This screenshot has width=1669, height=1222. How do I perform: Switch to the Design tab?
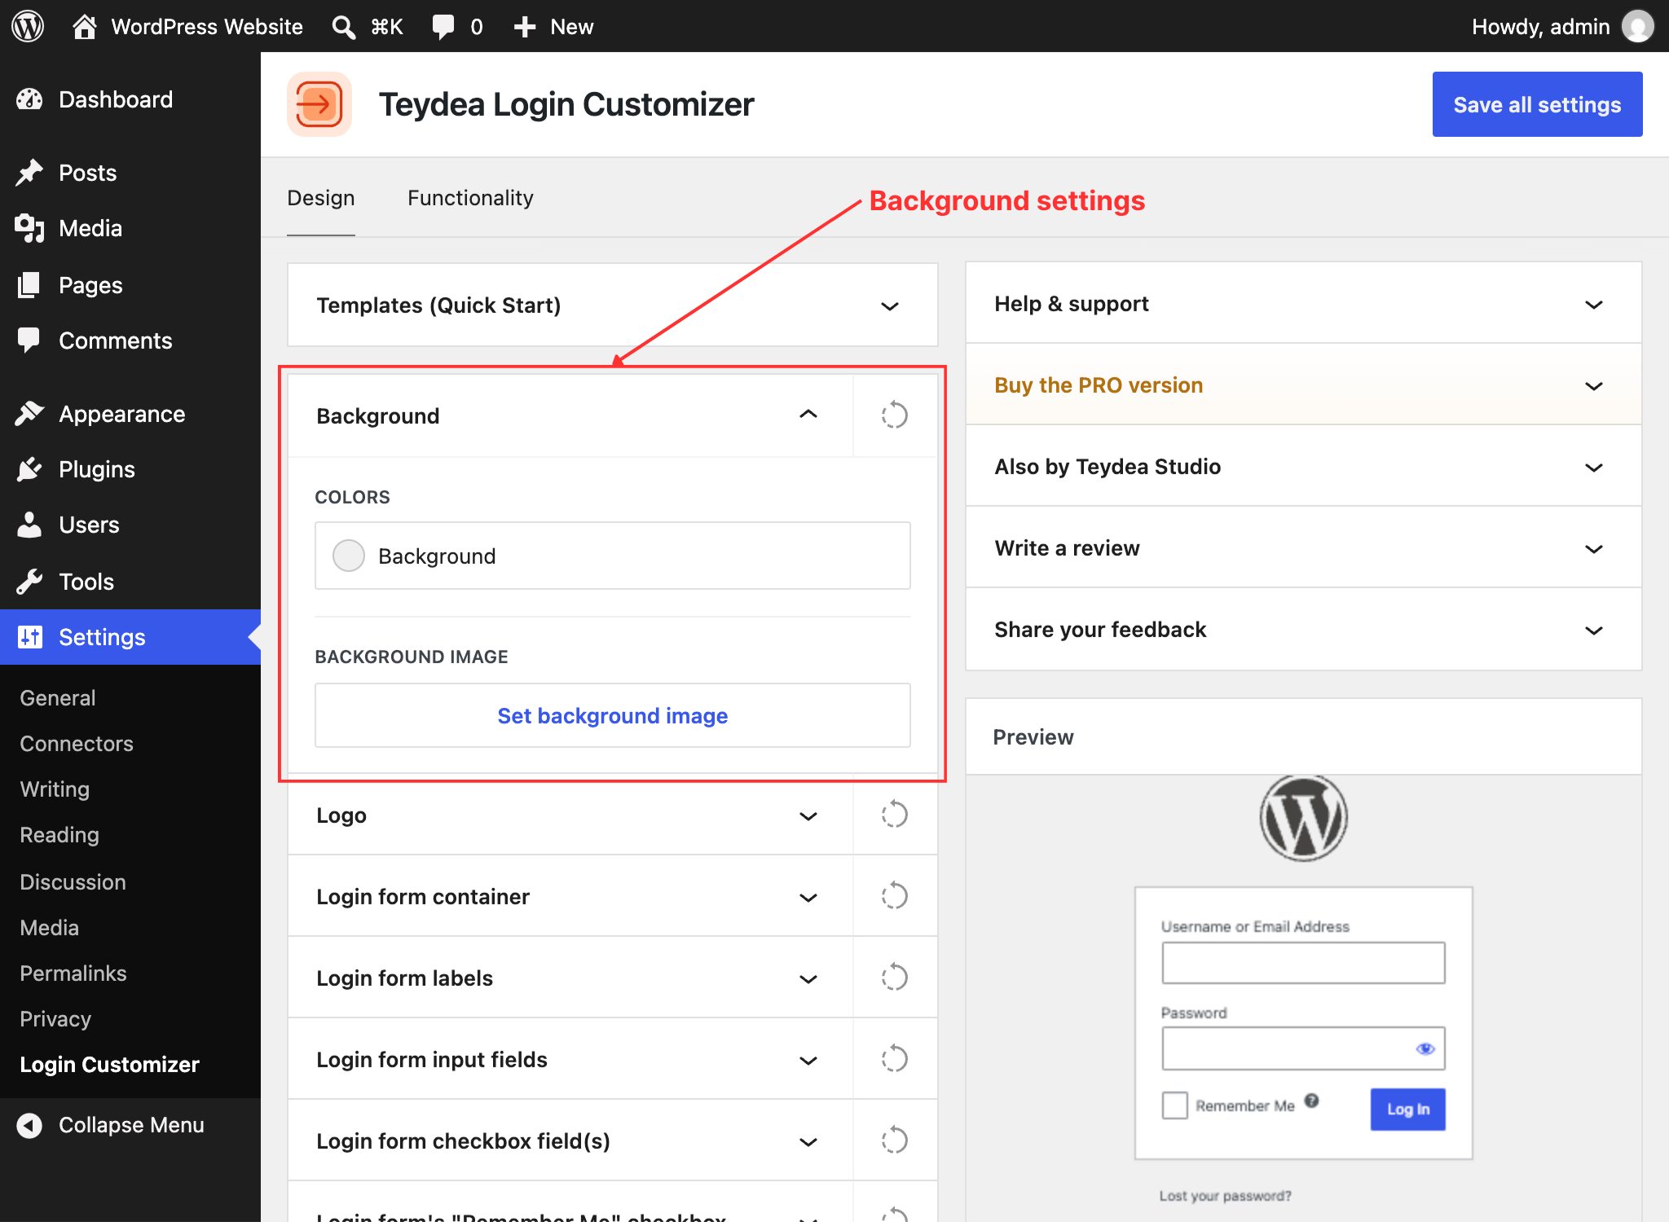coord(321,198)
